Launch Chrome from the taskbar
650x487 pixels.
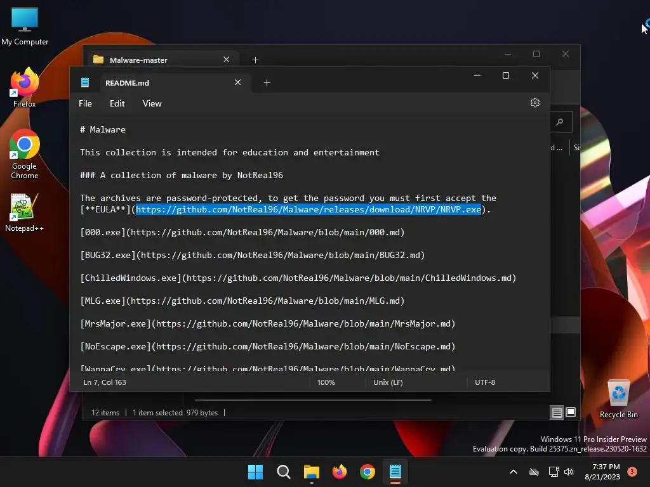(x=368, y=472)
